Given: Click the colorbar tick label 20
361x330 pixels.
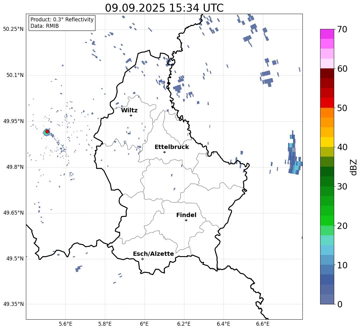Looking at the screenshot, I should (342, 226).
